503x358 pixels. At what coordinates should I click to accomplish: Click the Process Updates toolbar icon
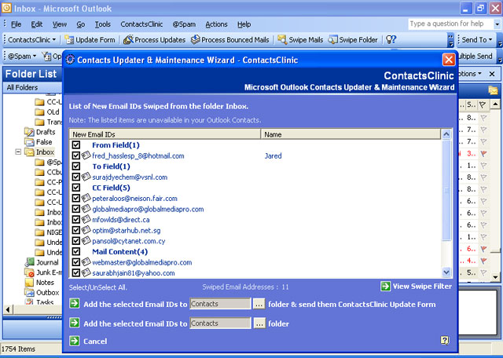click(x=128, y=40)
